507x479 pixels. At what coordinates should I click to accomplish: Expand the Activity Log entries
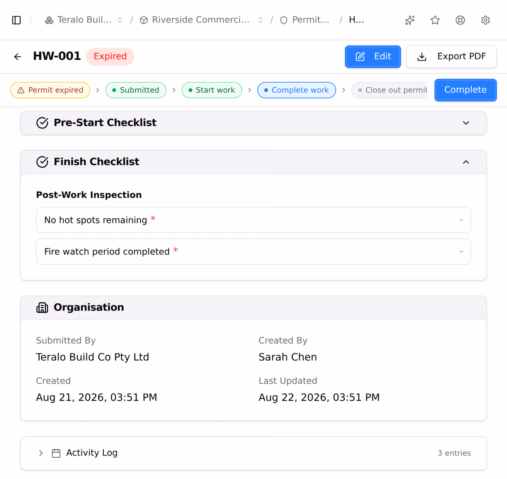41,453
